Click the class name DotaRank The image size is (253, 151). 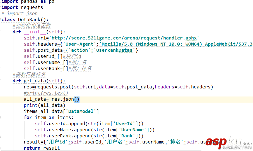[x=29, y=20]
